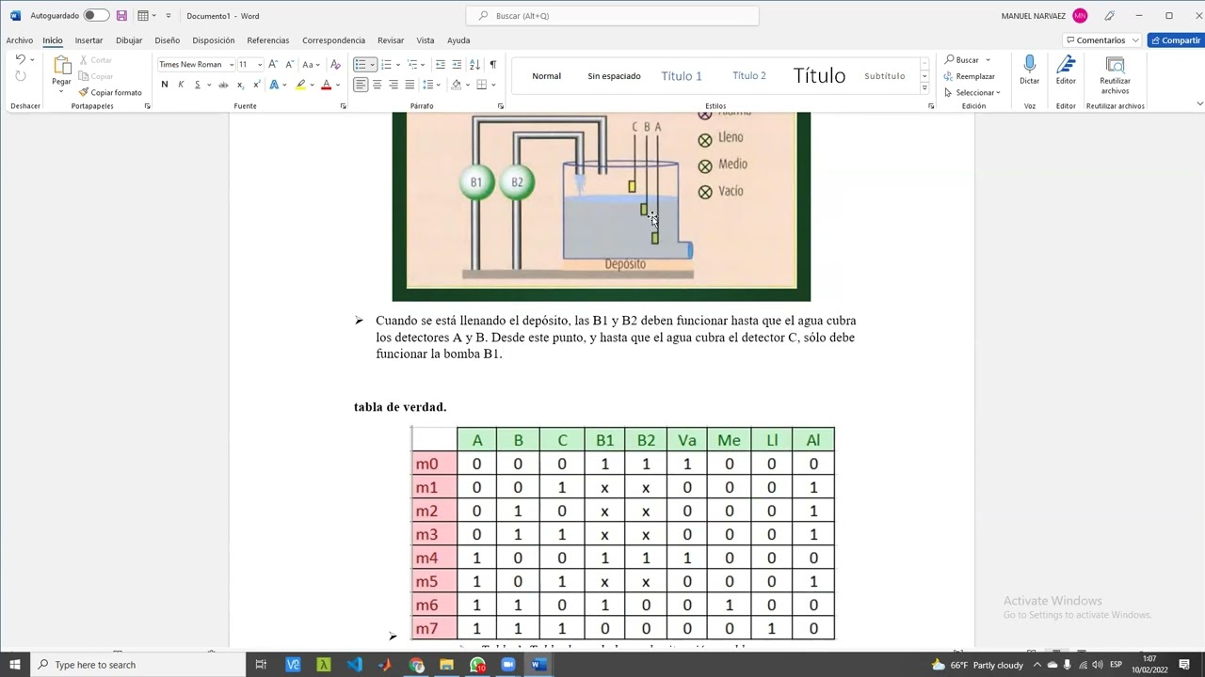Open multilevel list dropdown
The width and height of the screenshot is (1205, 677).
tap(425, 65)
